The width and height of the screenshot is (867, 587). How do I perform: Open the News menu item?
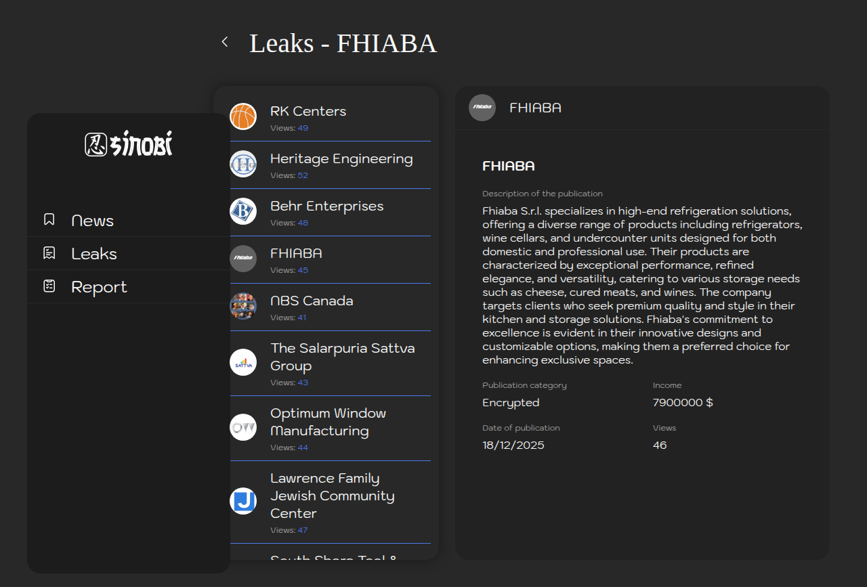pos(93,221)
